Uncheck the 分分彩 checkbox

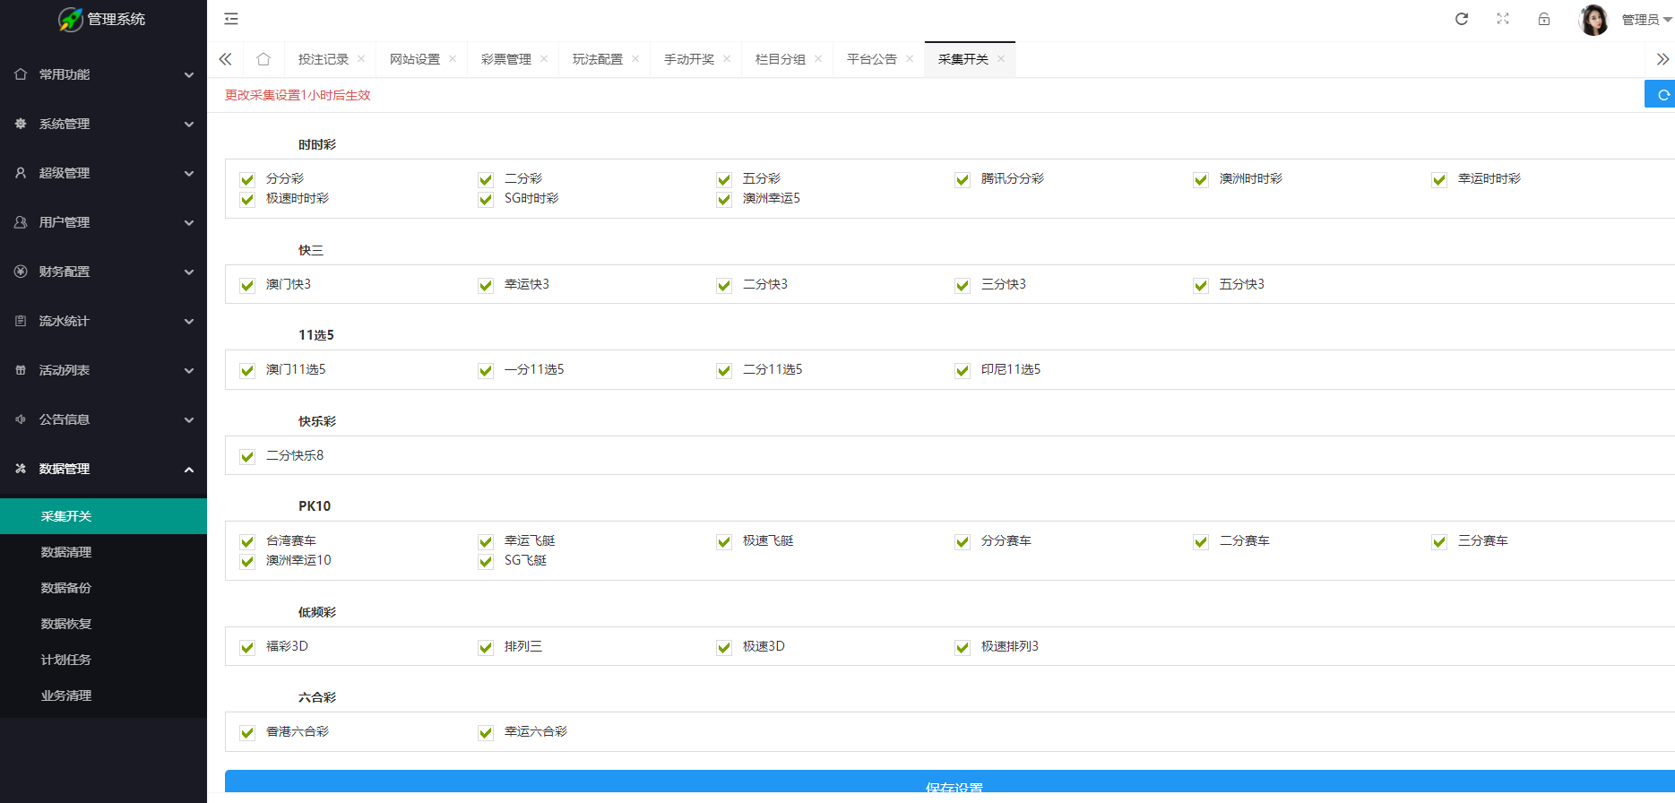pos(247,179)
